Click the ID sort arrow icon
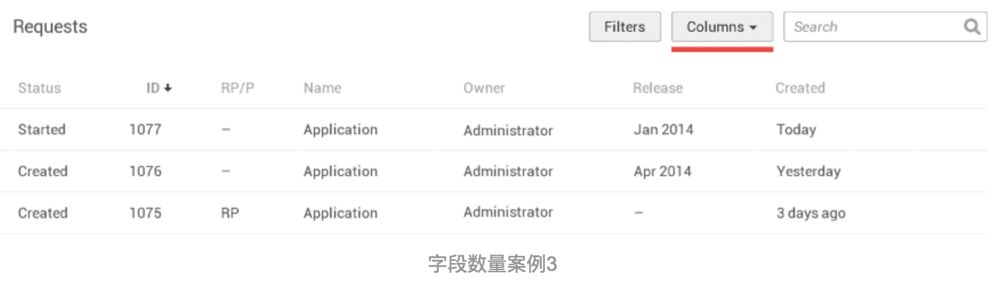Viewport: 999px width, 292px height. point(167,88)
